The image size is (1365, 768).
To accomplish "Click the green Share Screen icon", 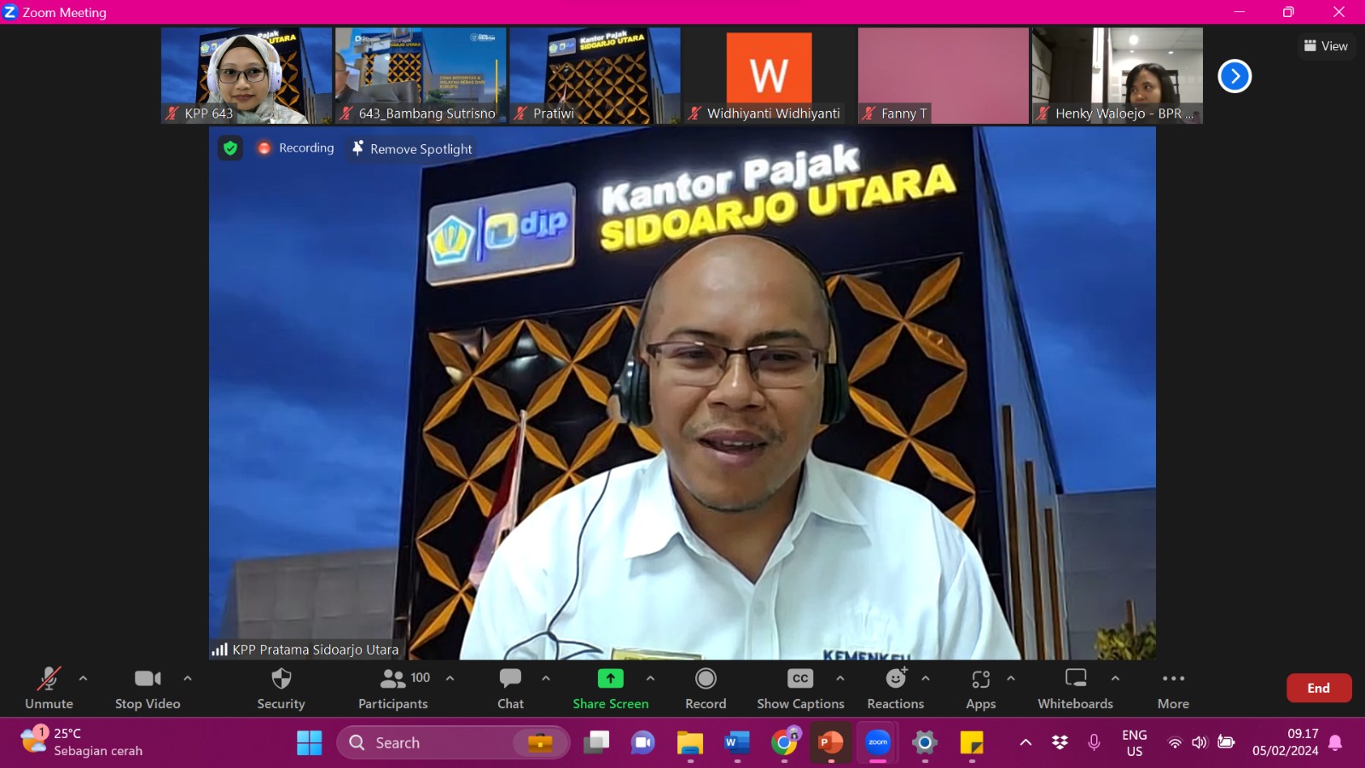I will (610, 678).
